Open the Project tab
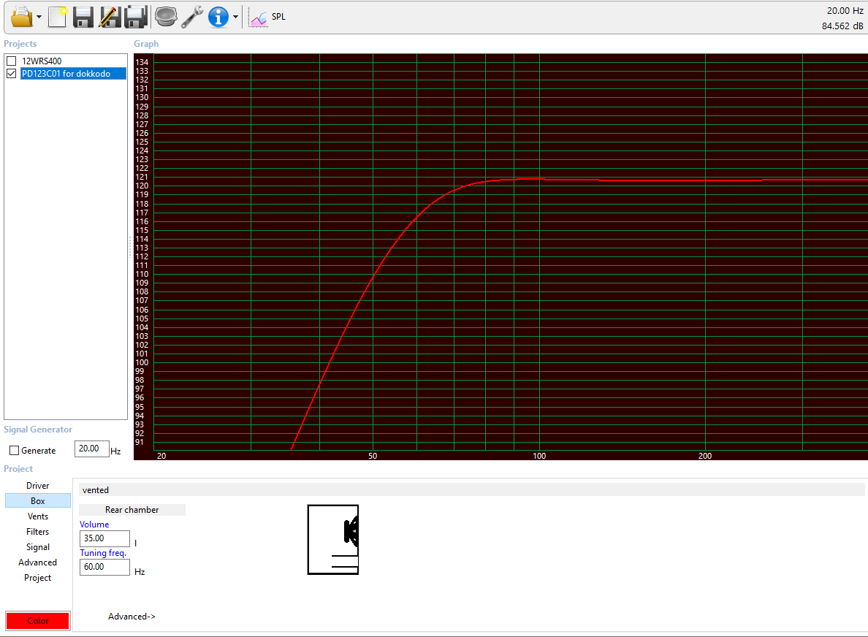 [38, 578]
